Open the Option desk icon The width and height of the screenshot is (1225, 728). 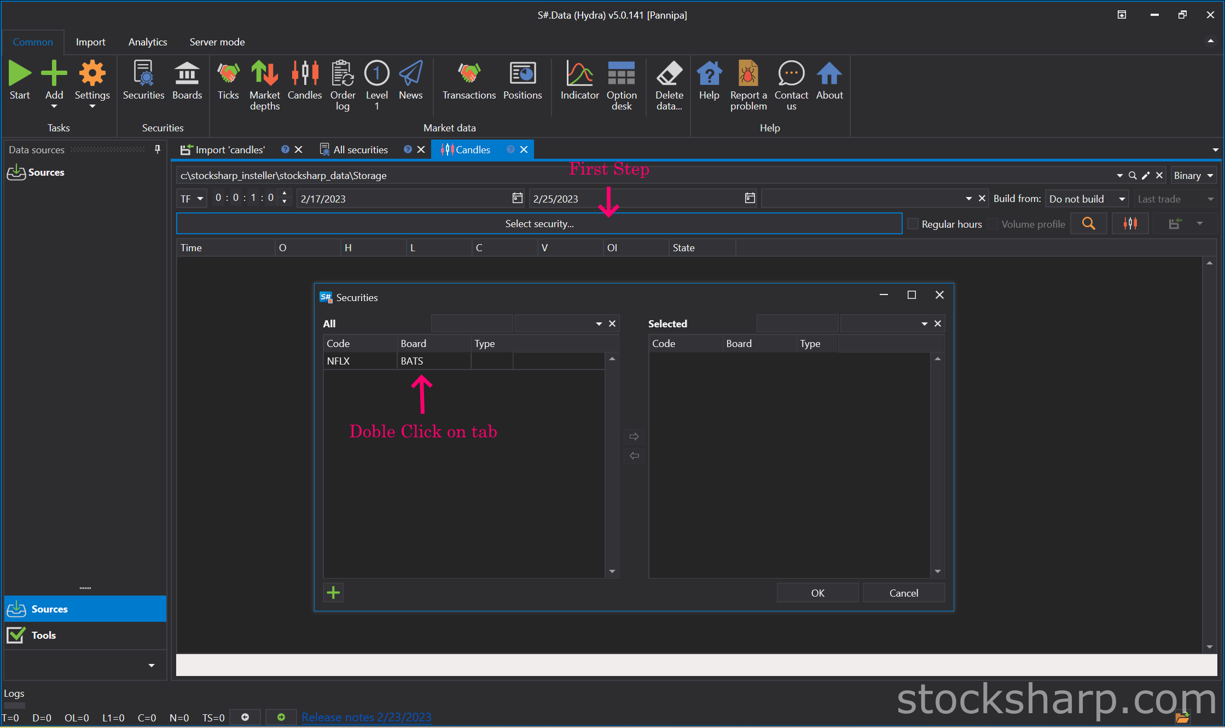622,74
